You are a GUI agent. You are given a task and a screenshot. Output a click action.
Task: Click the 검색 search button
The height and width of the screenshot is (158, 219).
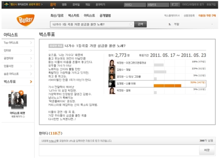coord(140,24)
